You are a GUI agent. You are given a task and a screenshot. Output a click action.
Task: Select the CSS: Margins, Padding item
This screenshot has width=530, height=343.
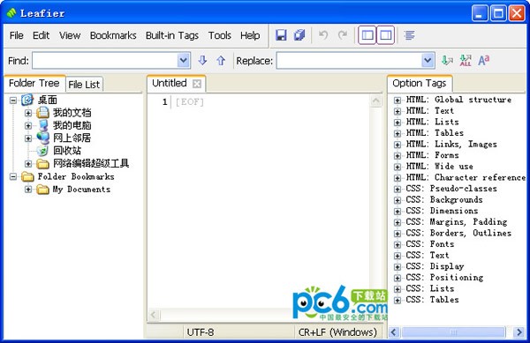pos(457,222)
